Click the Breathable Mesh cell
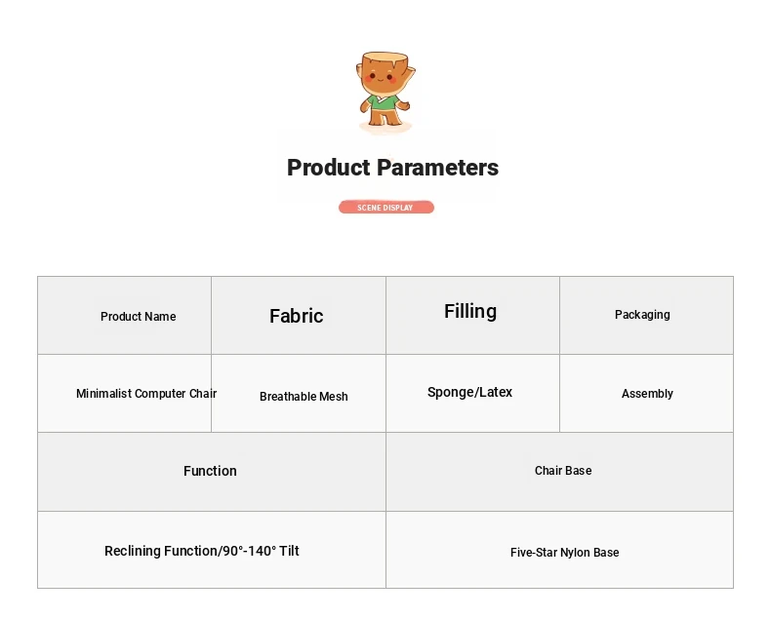Image resolution: width=771 pixels, height=619 pixels. coord(299,394)
